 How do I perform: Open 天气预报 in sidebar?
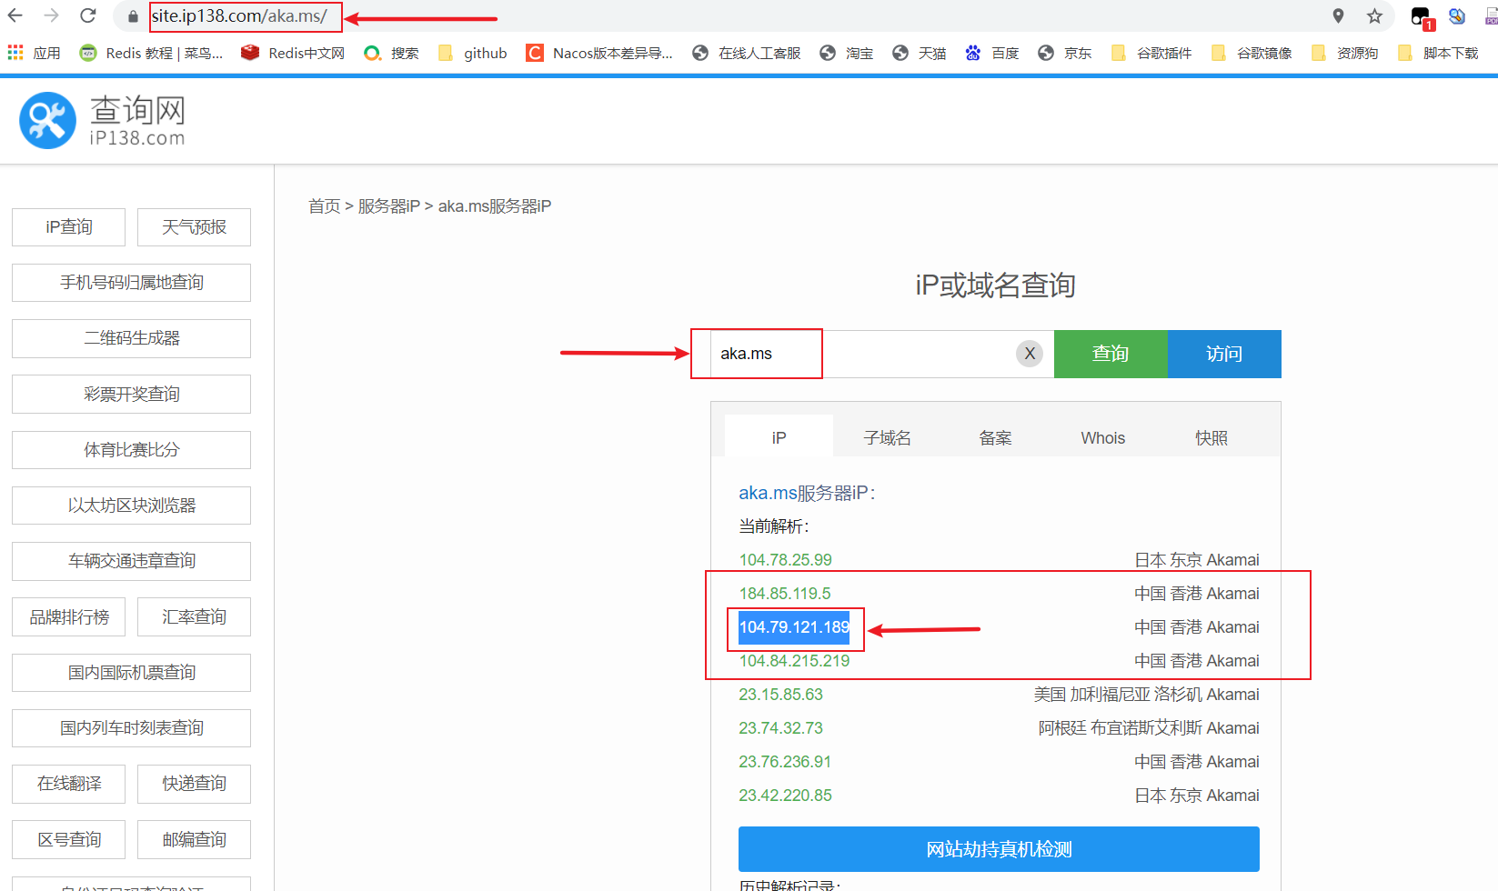pyautogui.click(x=194, y=226)
